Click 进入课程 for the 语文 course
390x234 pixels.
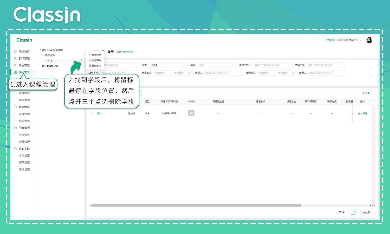(362, 113)
